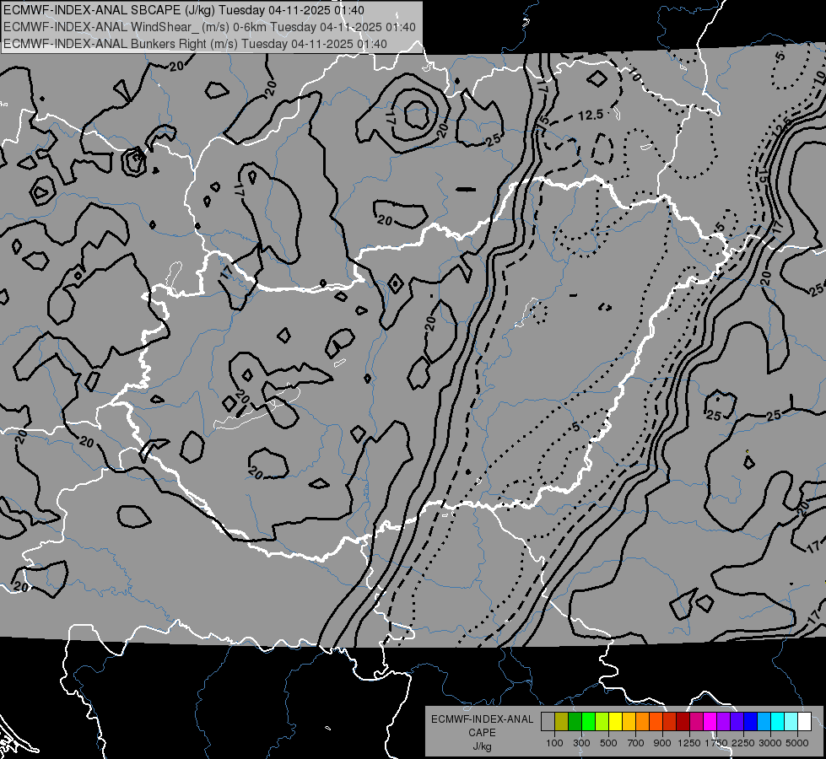Viewport: 826px width, 759px height.
Task: Click the legend label 5000
Action: click(x=797, y=743)
